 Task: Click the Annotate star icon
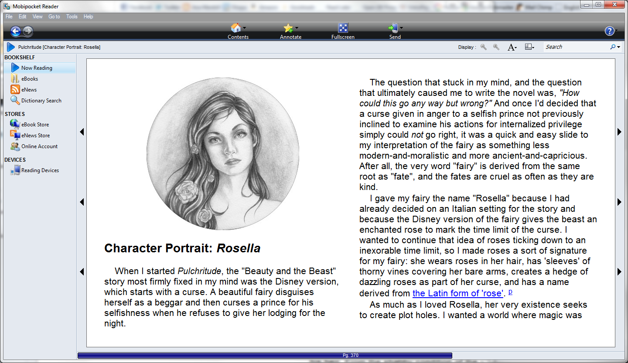(288, 28)
